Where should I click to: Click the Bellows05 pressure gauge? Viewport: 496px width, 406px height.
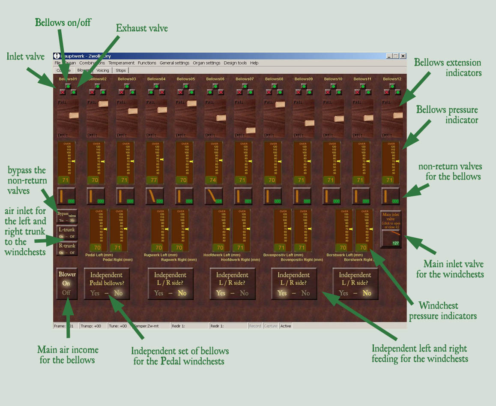pos(185,163)
